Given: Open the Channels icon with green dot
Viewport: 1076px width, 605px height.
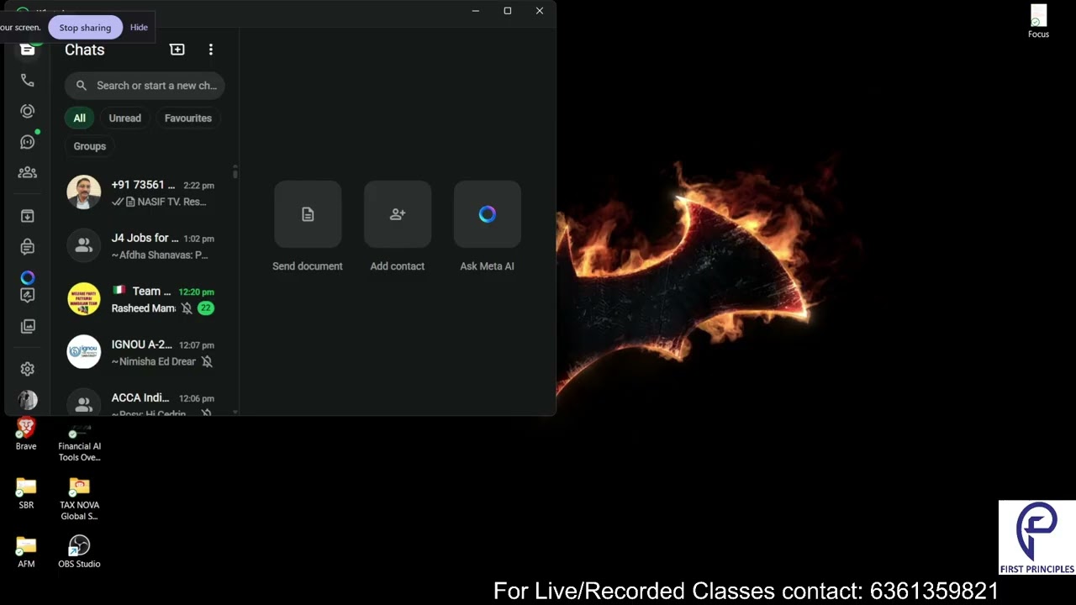Looking at the screenshot, I should (x=27, y=142).
